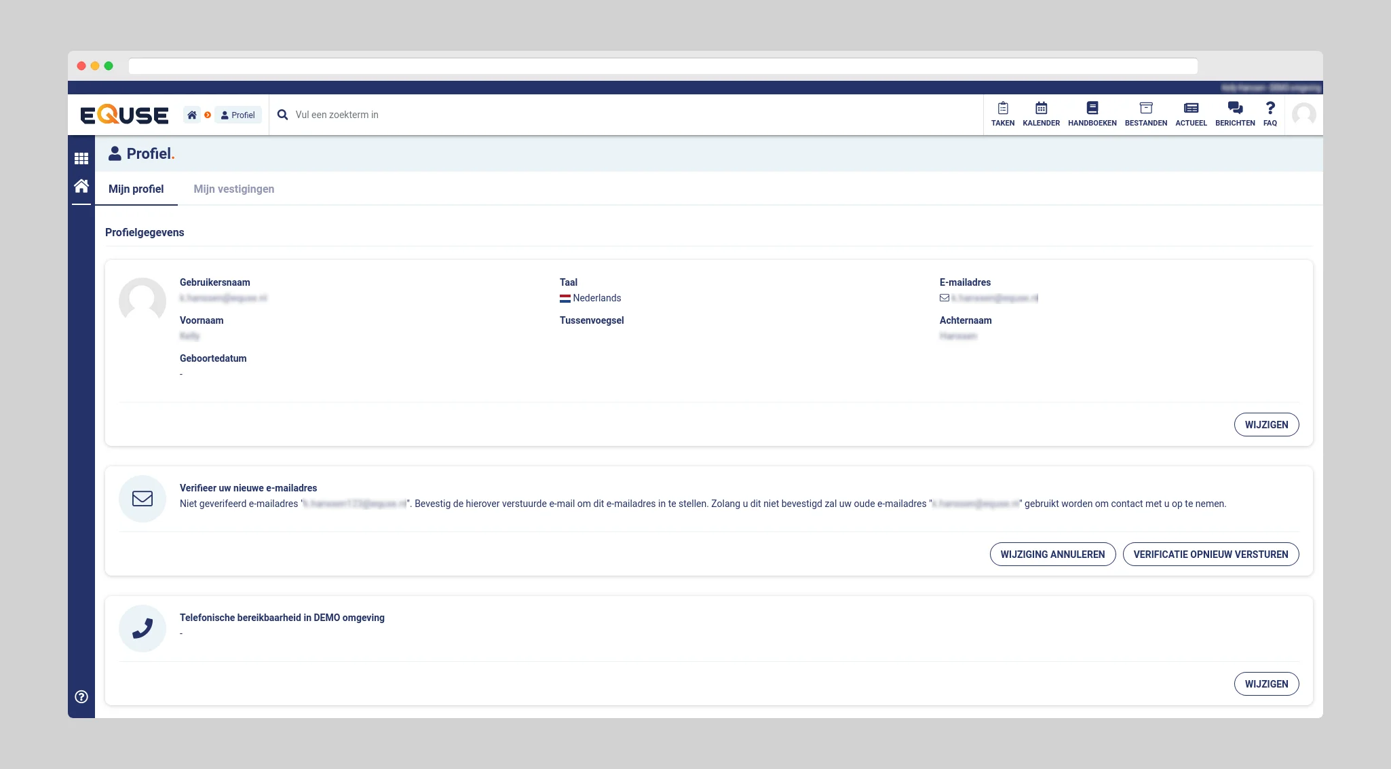The image size is (1391, 769).
Task: Open the Kalender icon
Action: point(1041,113)
